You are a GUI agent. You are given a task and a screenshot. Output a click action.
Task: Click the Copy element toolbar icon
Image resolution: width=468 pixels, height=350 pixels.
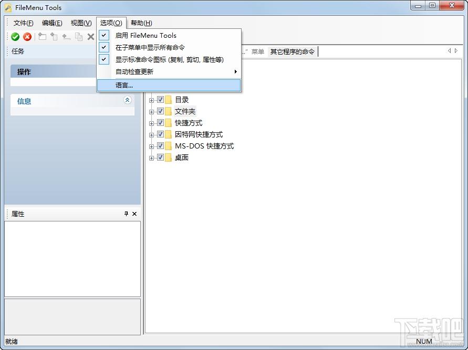tap(79, 37)
